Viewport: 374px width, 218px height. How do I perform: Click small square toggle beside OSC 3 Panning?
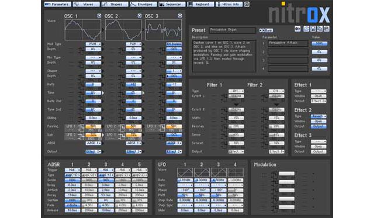181,130
